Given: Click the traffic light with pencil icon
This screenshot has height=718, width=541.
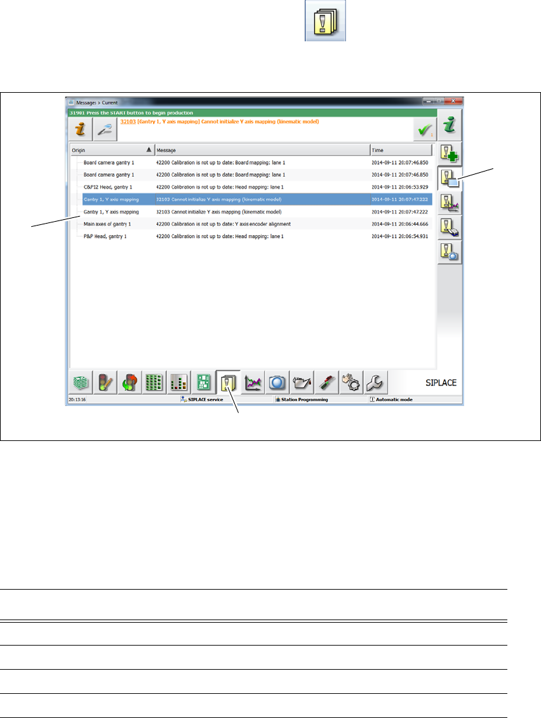Looking at the screenshot, I should 105,383.
